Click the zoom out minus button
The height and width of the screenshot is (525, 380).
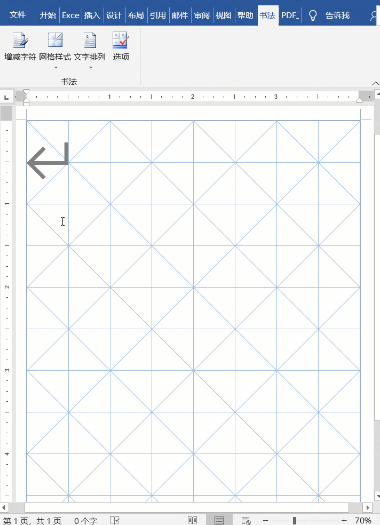pyautogui.click(x=265, y=520)
